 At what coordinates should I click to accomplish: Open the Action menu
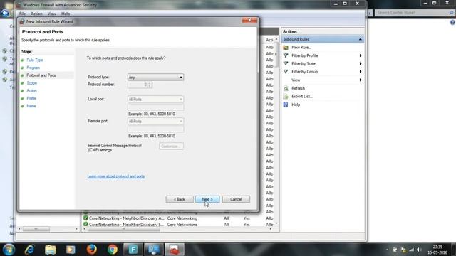[x=36, y=14]
